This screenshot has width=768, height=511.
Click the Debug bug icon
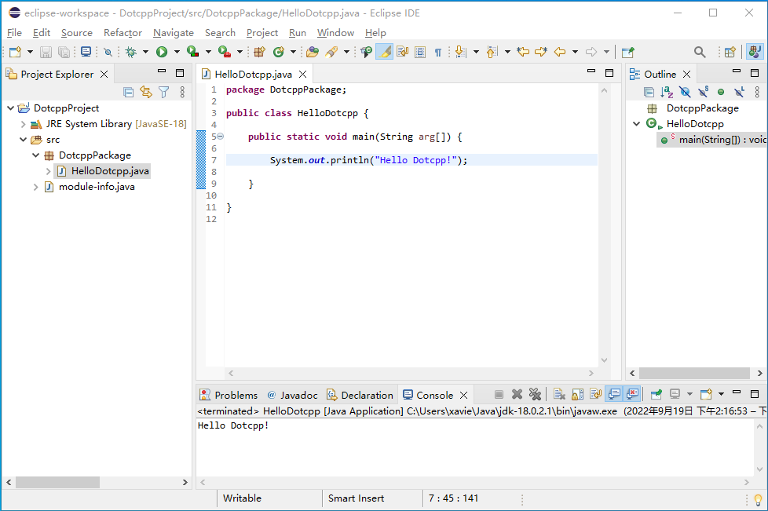(130, 52)
